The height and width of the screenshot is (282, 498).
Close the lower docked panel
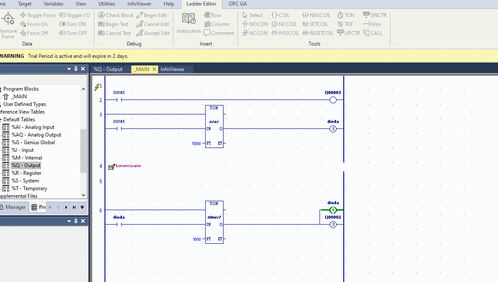83,221
